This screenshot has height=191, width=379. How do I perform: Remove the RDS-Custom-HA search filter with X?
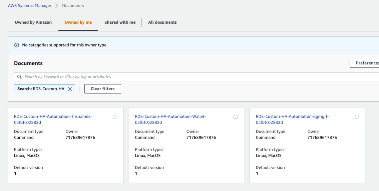coord(70,89)
